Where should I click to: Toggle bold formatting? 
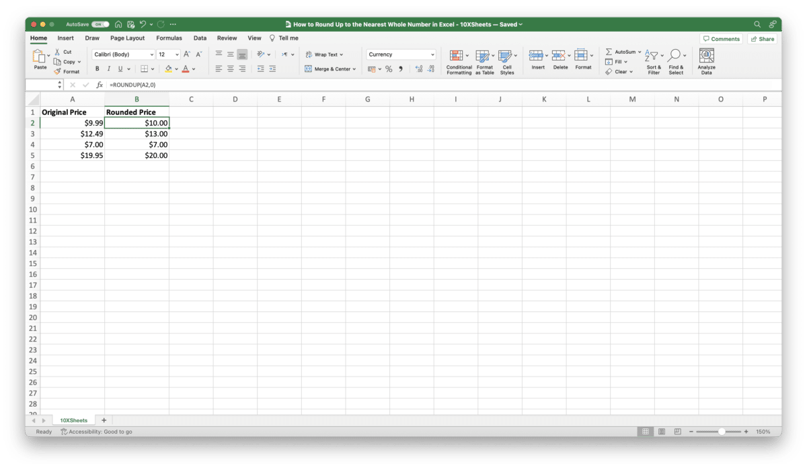[97, 69]
